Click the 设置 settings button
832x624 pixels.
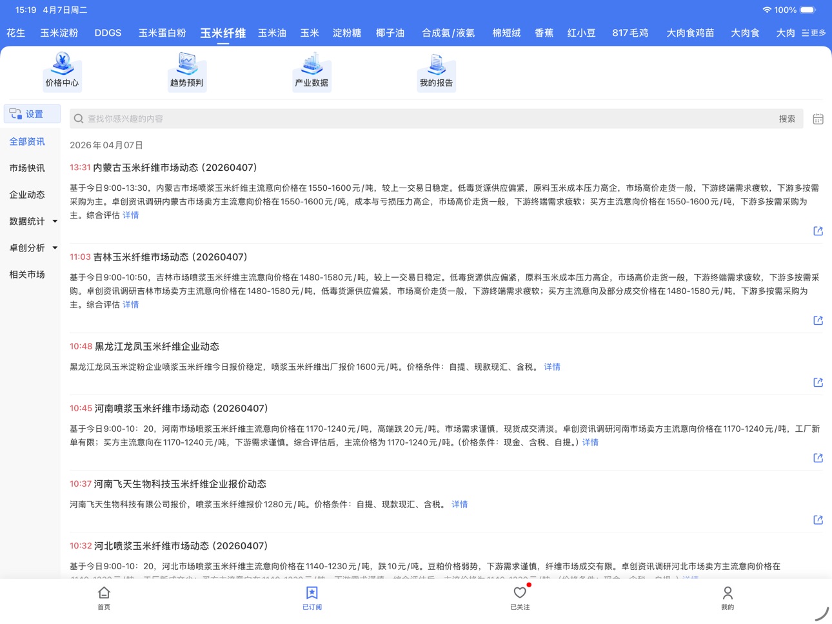(32, 114)
